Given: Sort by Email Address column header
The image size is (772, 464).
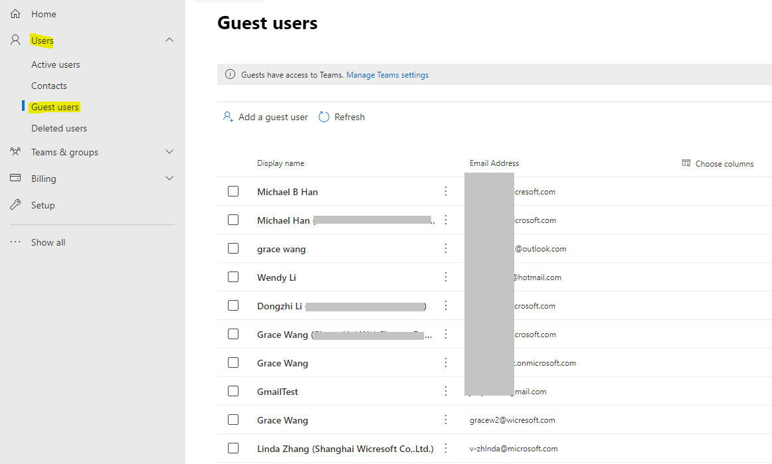Looking at the screenshot, I should click(494, 163).
